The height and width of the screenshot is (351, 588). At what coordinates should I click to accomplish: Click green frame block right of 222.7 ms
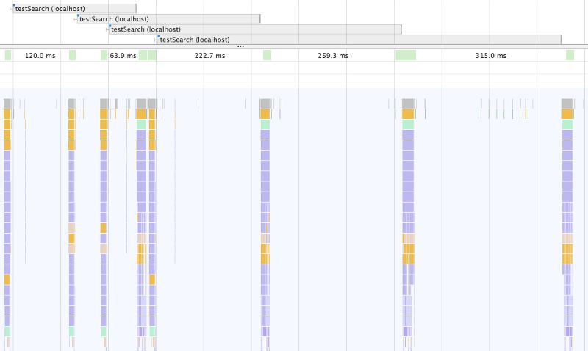pos(267,55)
